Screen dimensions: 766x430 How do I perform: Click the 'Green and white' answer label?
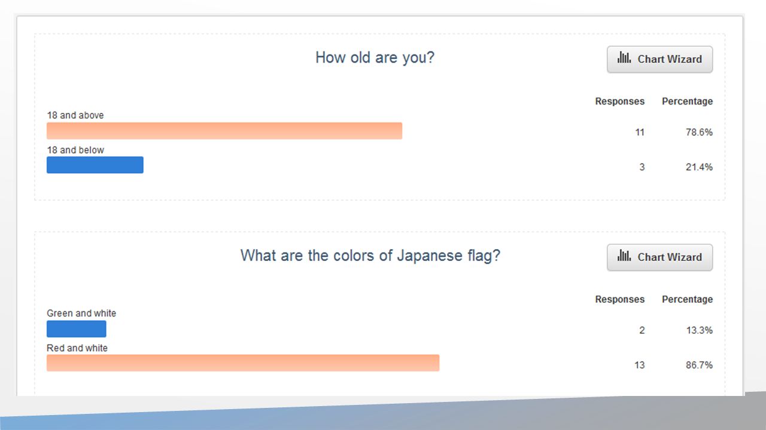pos(81,313)
